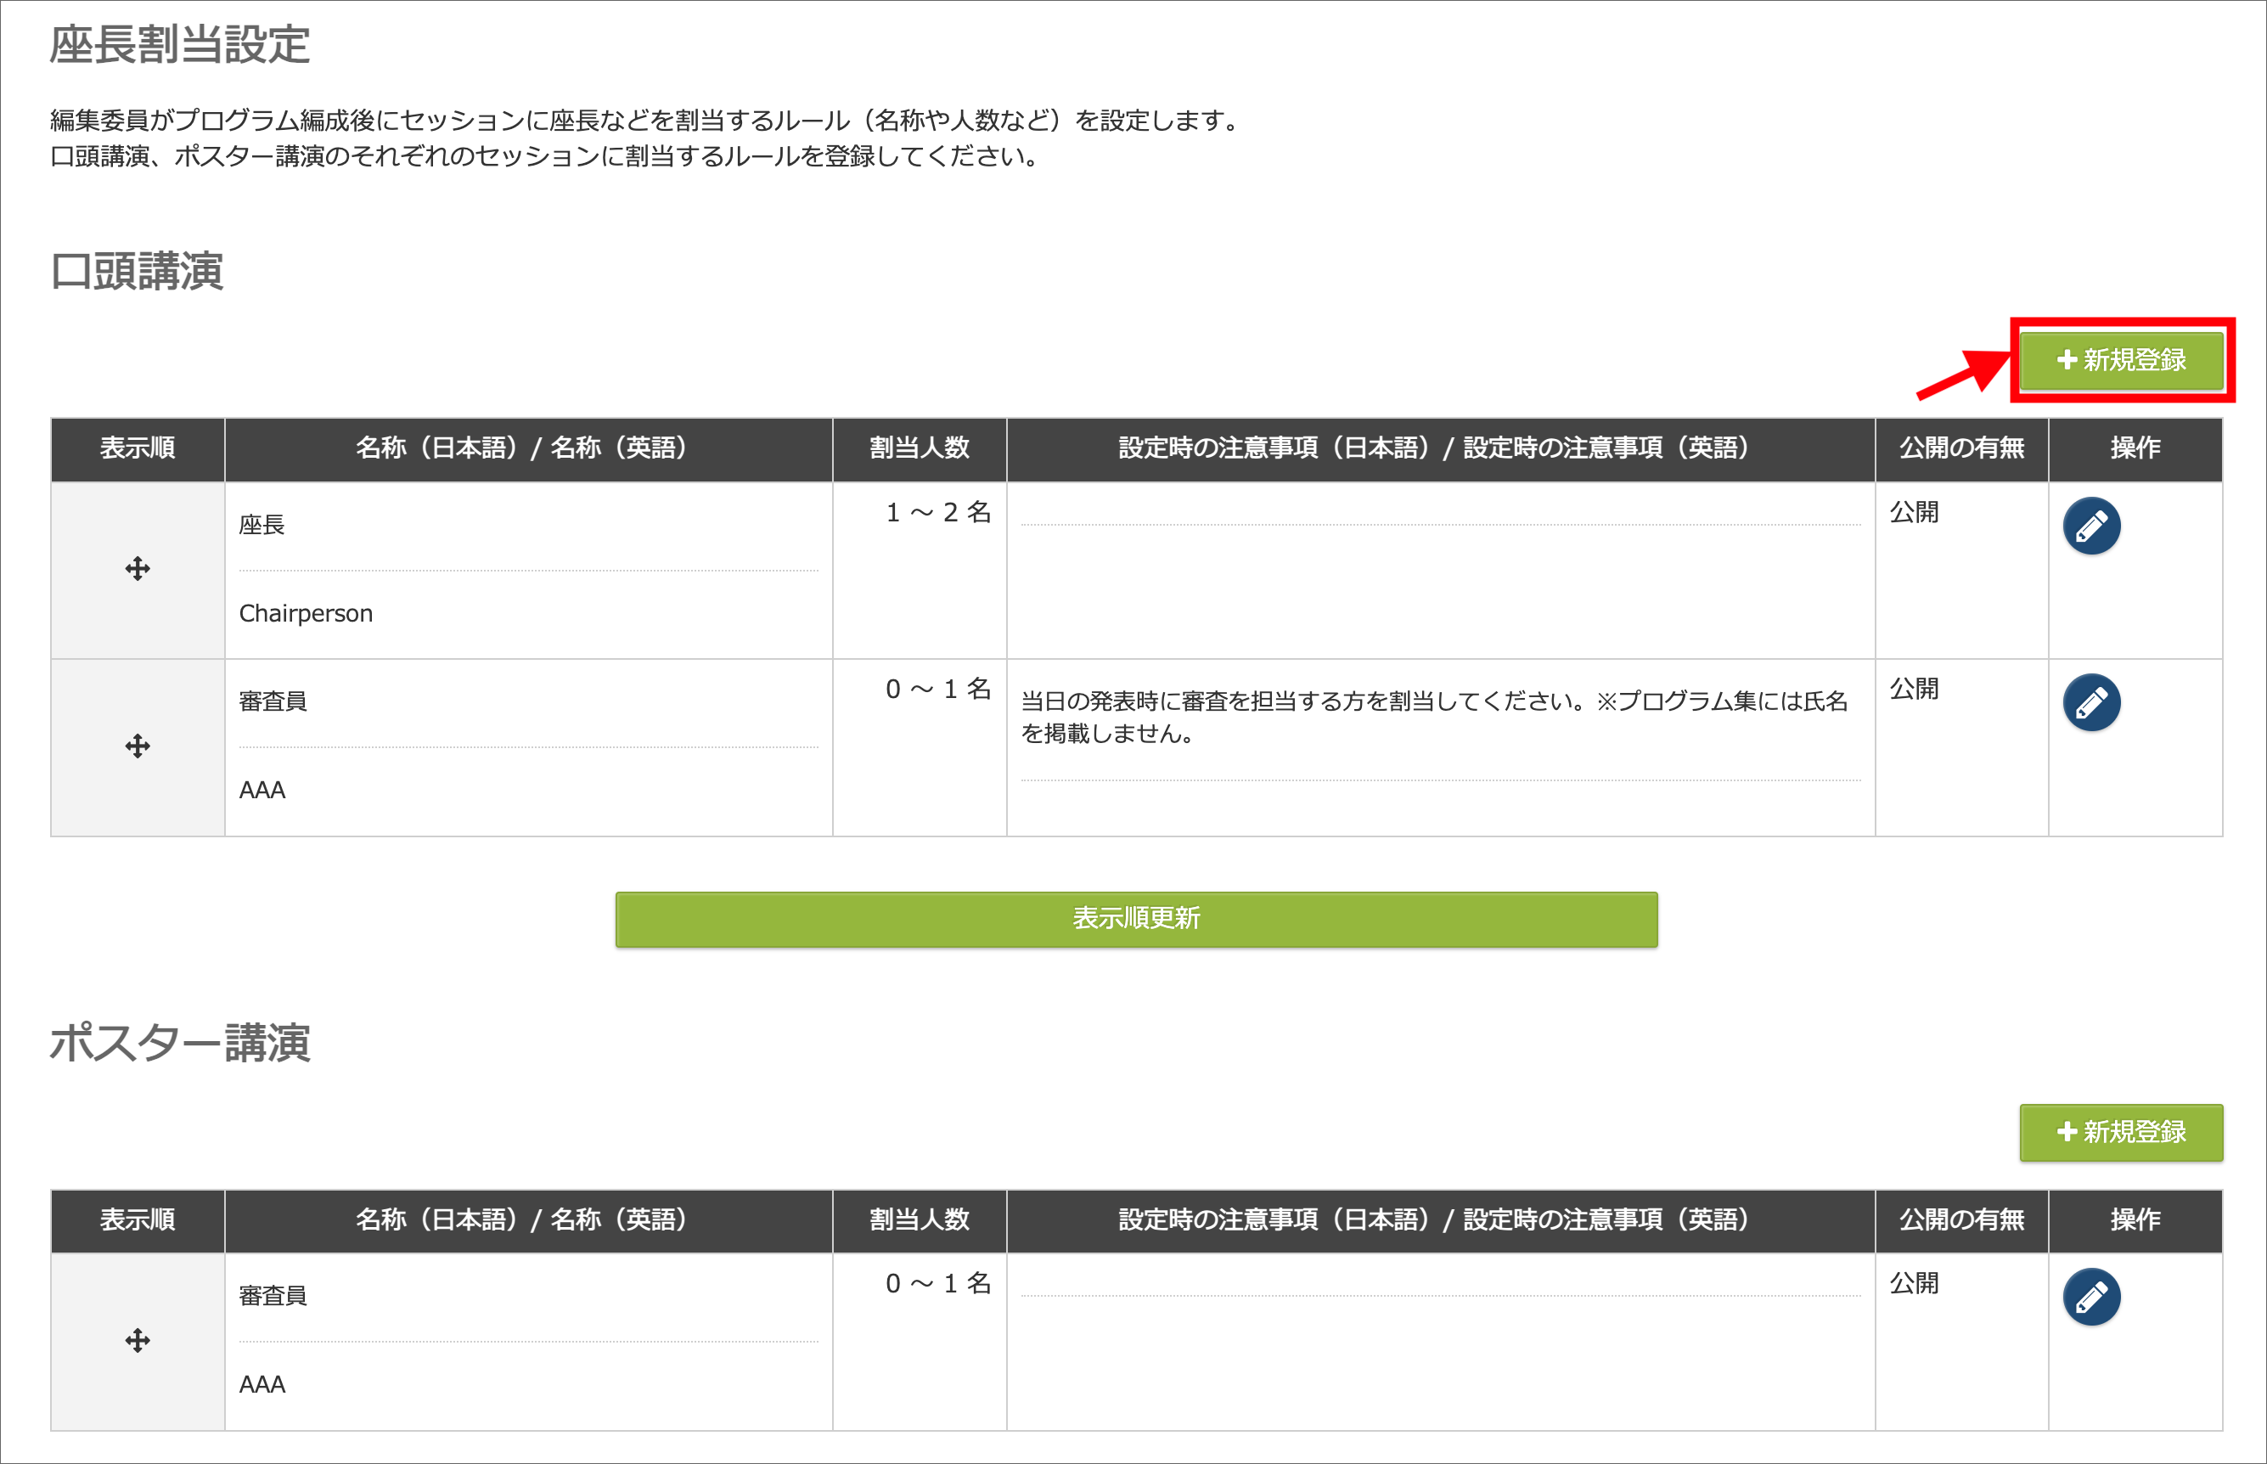Click 操作 header in poster table
The image size is (2267, 1464).
point(2135,1219)
